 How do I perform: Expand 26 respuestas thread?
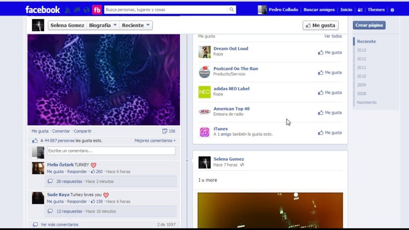[x=69, y=181]
